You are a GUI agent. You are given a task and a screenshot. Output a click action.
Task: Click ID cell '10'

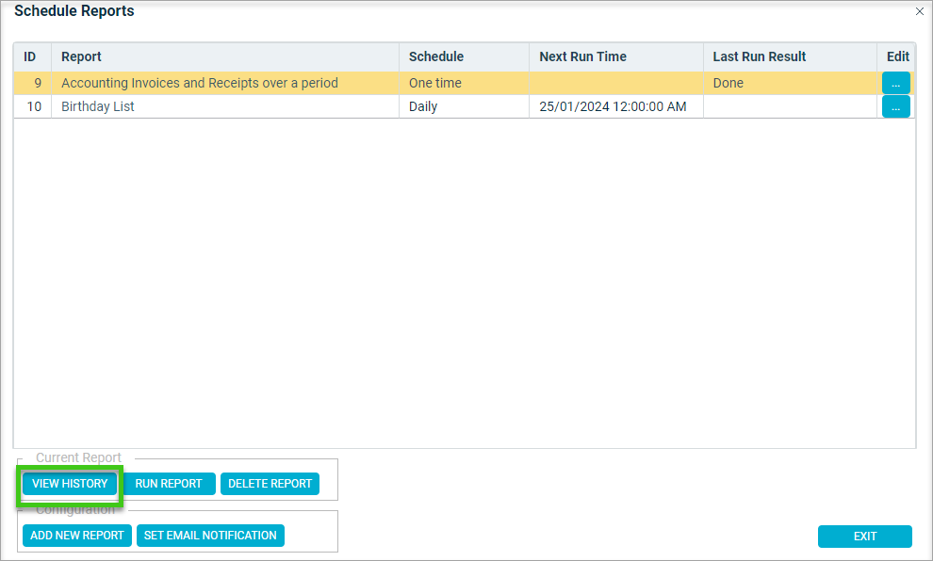[33, 107]
